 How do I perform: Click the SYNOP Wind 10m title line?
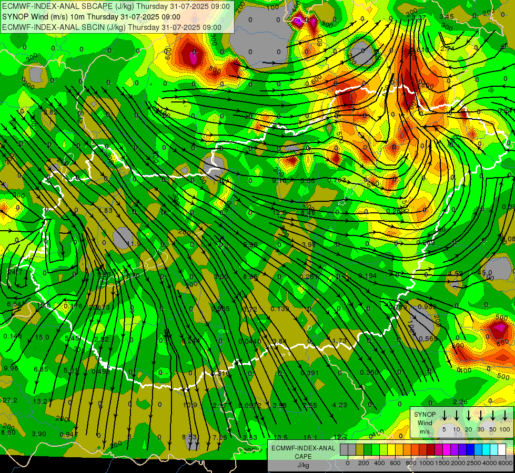click(91, 17)
